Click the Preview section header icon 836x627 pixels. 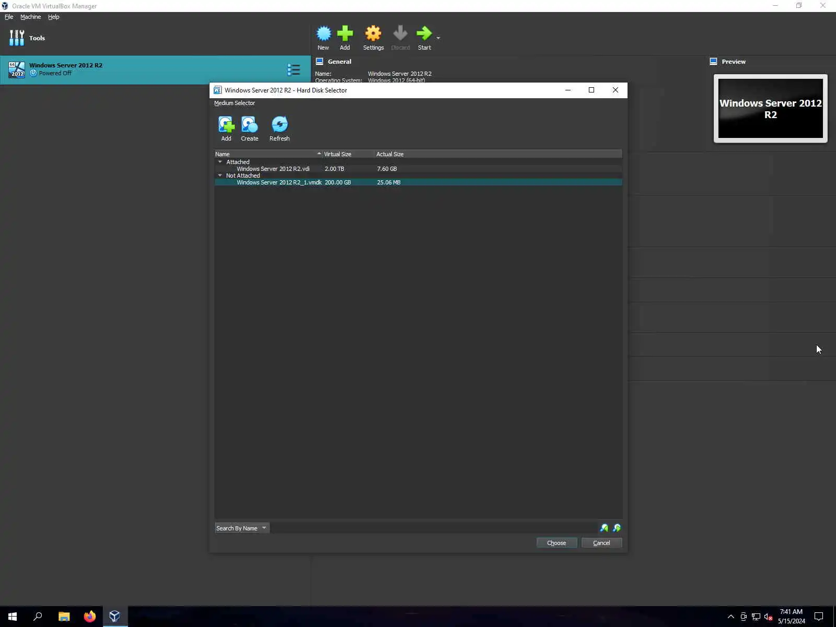coord(713,61)
